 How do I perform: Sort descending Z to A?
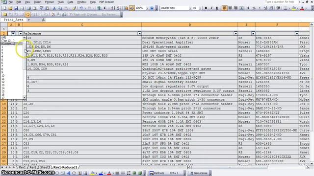[119, 8]
